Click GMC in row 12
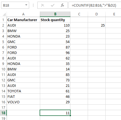The image size is (121, 120). [23, 80]
